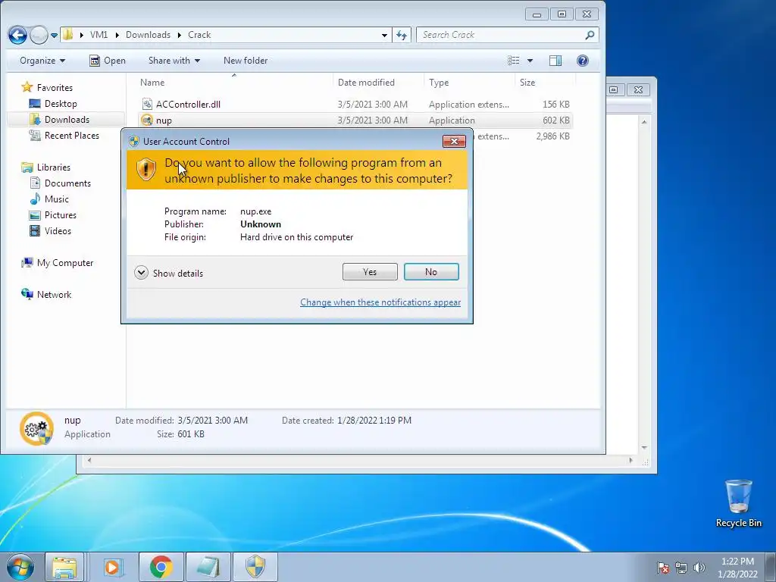The width and height of the screenshot is (776, 582).
Task: Click Crack in the address bar path
Action: 199,35
